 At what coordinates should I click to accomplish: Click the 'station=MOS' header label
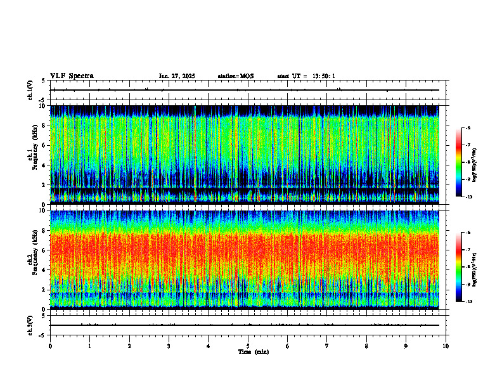[x=236, y=76]
